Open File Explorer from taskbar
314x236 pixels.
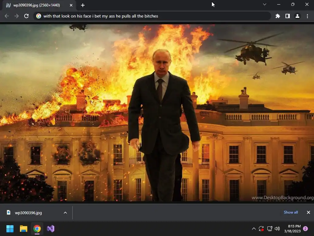point(23,229)
